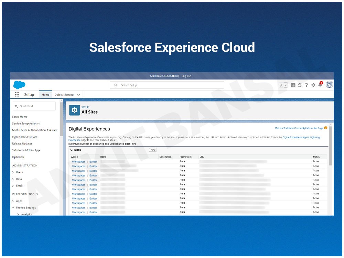Image resolution: width=344 pixels, height=258 pixels.
Task: Click the Digital Experiences heading
Action: (89, 129)
